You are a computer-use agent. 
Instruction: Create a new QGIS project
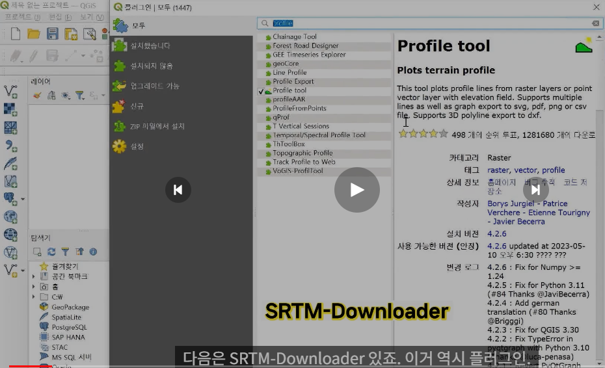(16, 34)
